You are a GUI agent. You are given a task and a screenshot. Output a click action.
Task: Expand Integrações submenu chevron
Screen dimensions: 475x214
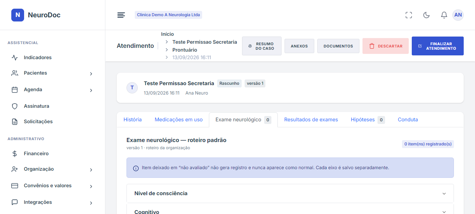click(91, 203)
